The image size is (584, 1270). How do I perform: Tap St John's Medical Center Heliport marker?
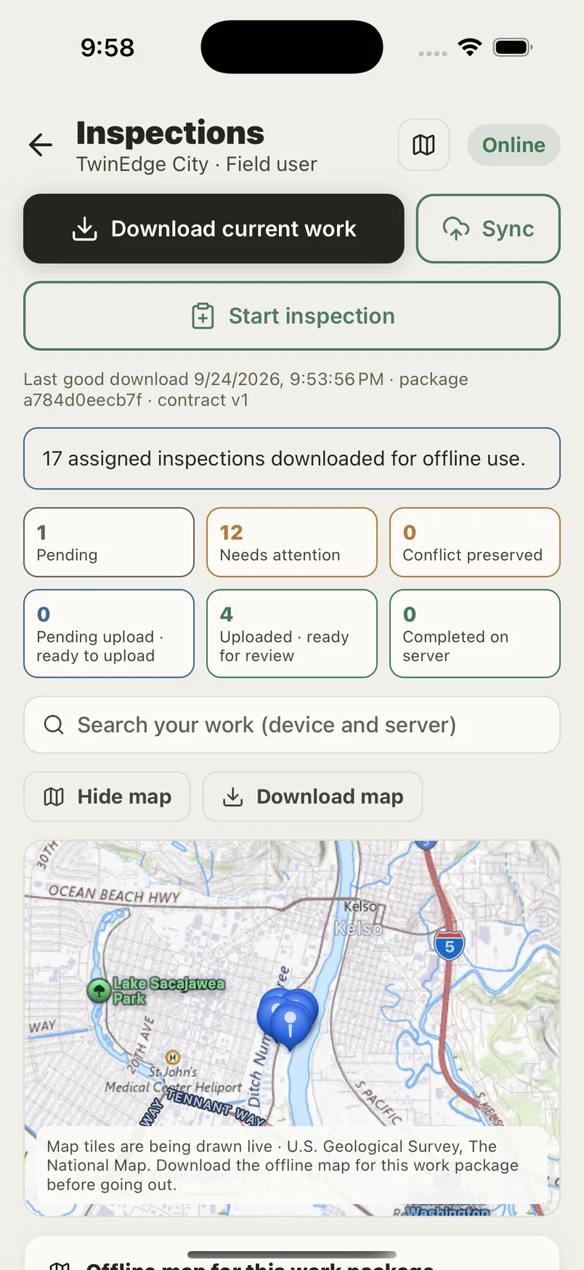(x=173, y=1058)
